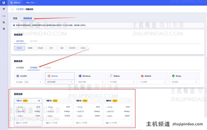Image resolution: width=207 pixels, height=130 pixels.
Task: Switch to the 应用镜像 tab
Action: pyautogui.click(x=20, y=67)
